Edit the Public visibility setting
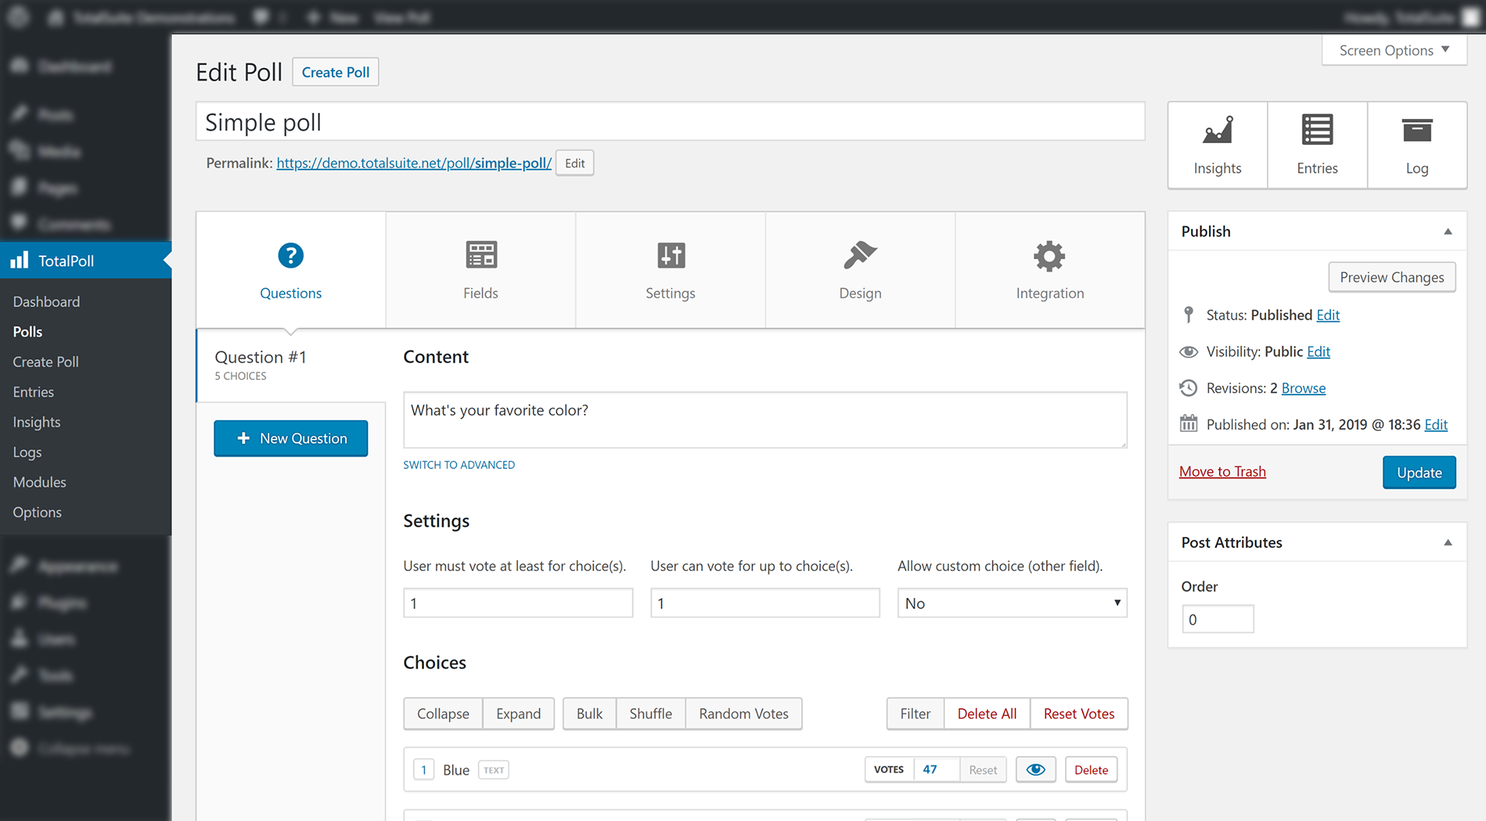Viewport: 1486px width, 821px height. (1318, 352)
